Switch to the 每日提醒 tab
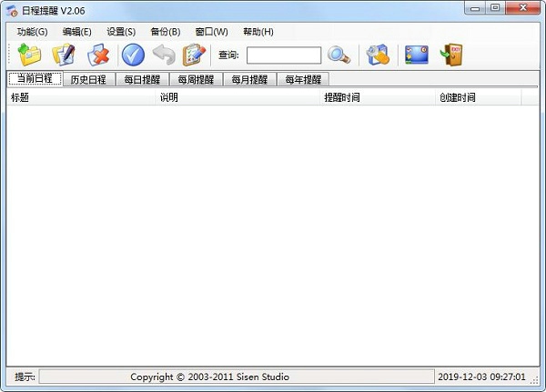The width and height of the screenshot is (546, 392). [x=142, y=79]
